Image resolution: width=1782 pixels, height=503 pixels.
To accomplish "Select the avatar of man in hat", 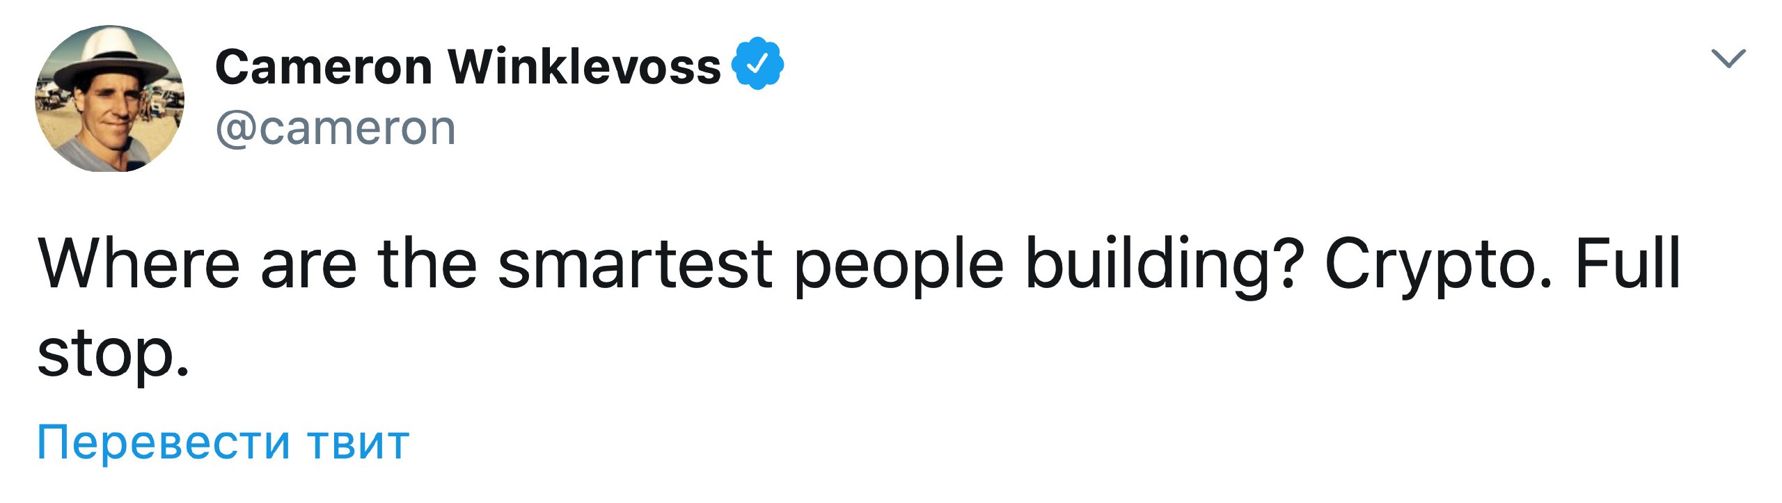I will 110,99.
